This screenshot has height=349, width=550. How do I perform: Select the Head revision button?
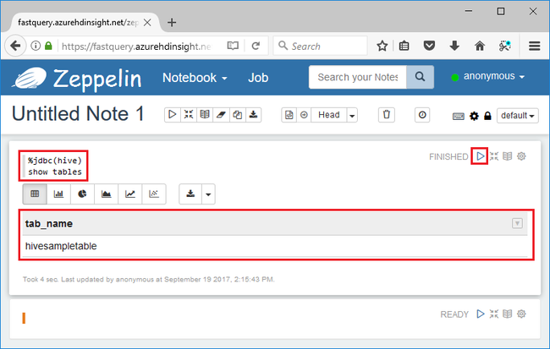[328, 115]
